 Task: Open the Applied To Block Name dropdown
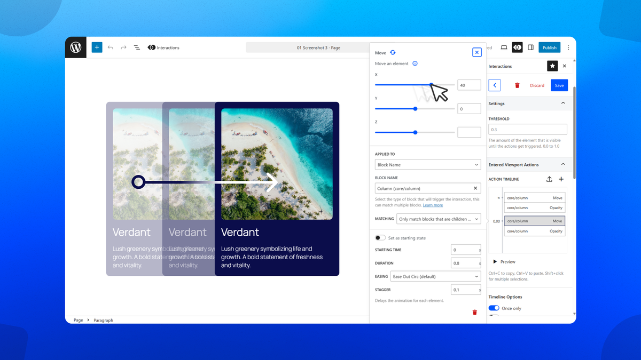click(427, 164)
